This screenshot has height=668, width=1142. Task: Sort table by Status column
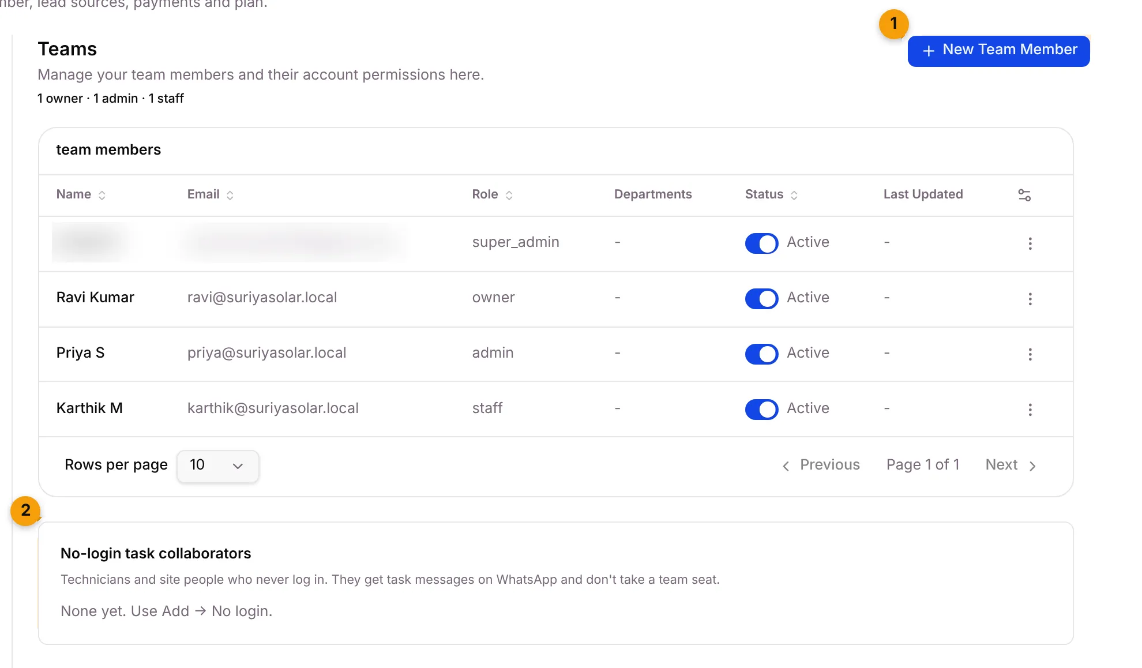[x=771, y=194]
